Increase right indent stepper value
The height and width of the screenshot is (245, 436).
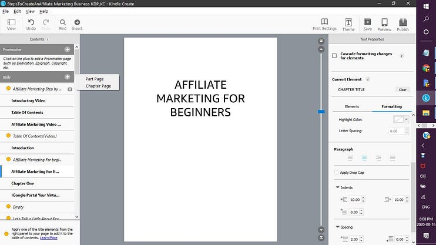click(407, 198)
